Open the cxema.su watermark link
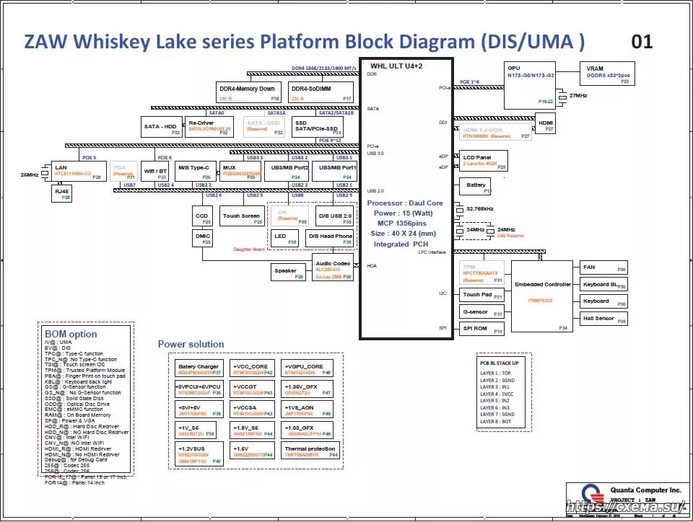 click(x=627, y=508)
